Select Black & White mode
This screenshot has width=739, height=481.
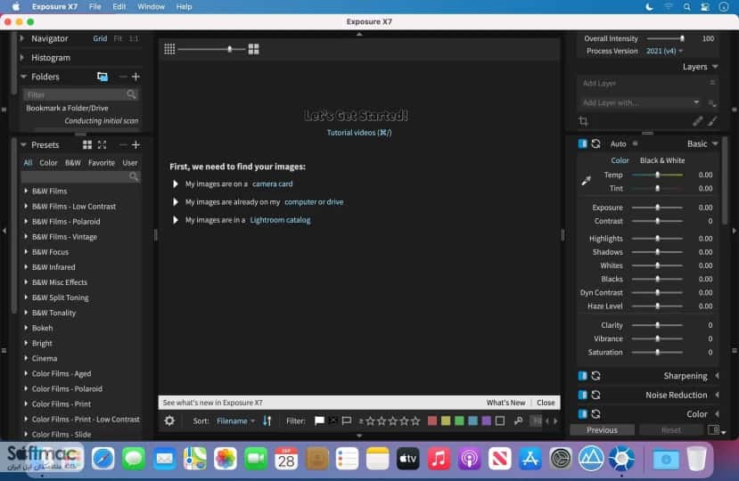[x=661, y=160]
